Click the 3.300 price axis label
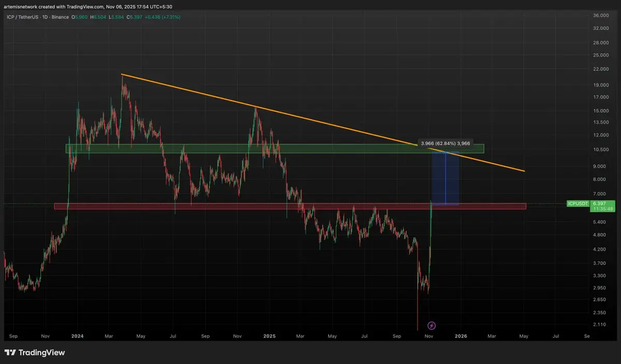621x364 pixels. pos(599,276)
